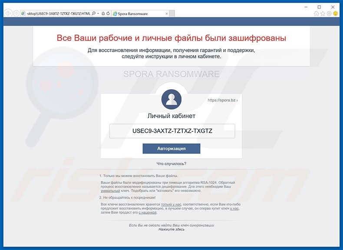Refresh the page with the reload icon

[108, 13]
